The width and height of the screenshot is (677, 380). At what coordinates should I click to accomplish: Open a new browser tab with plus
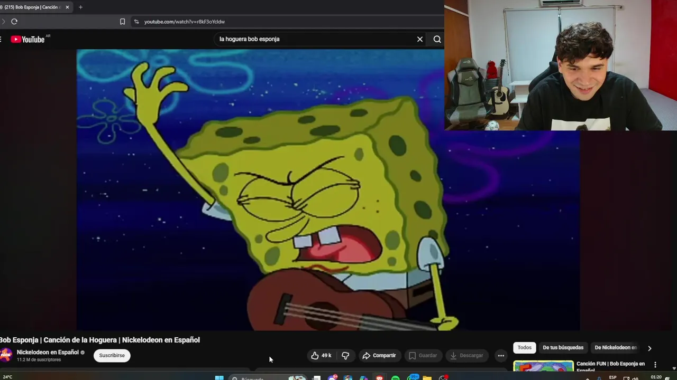pyautogui.click(x=80, y=7)
